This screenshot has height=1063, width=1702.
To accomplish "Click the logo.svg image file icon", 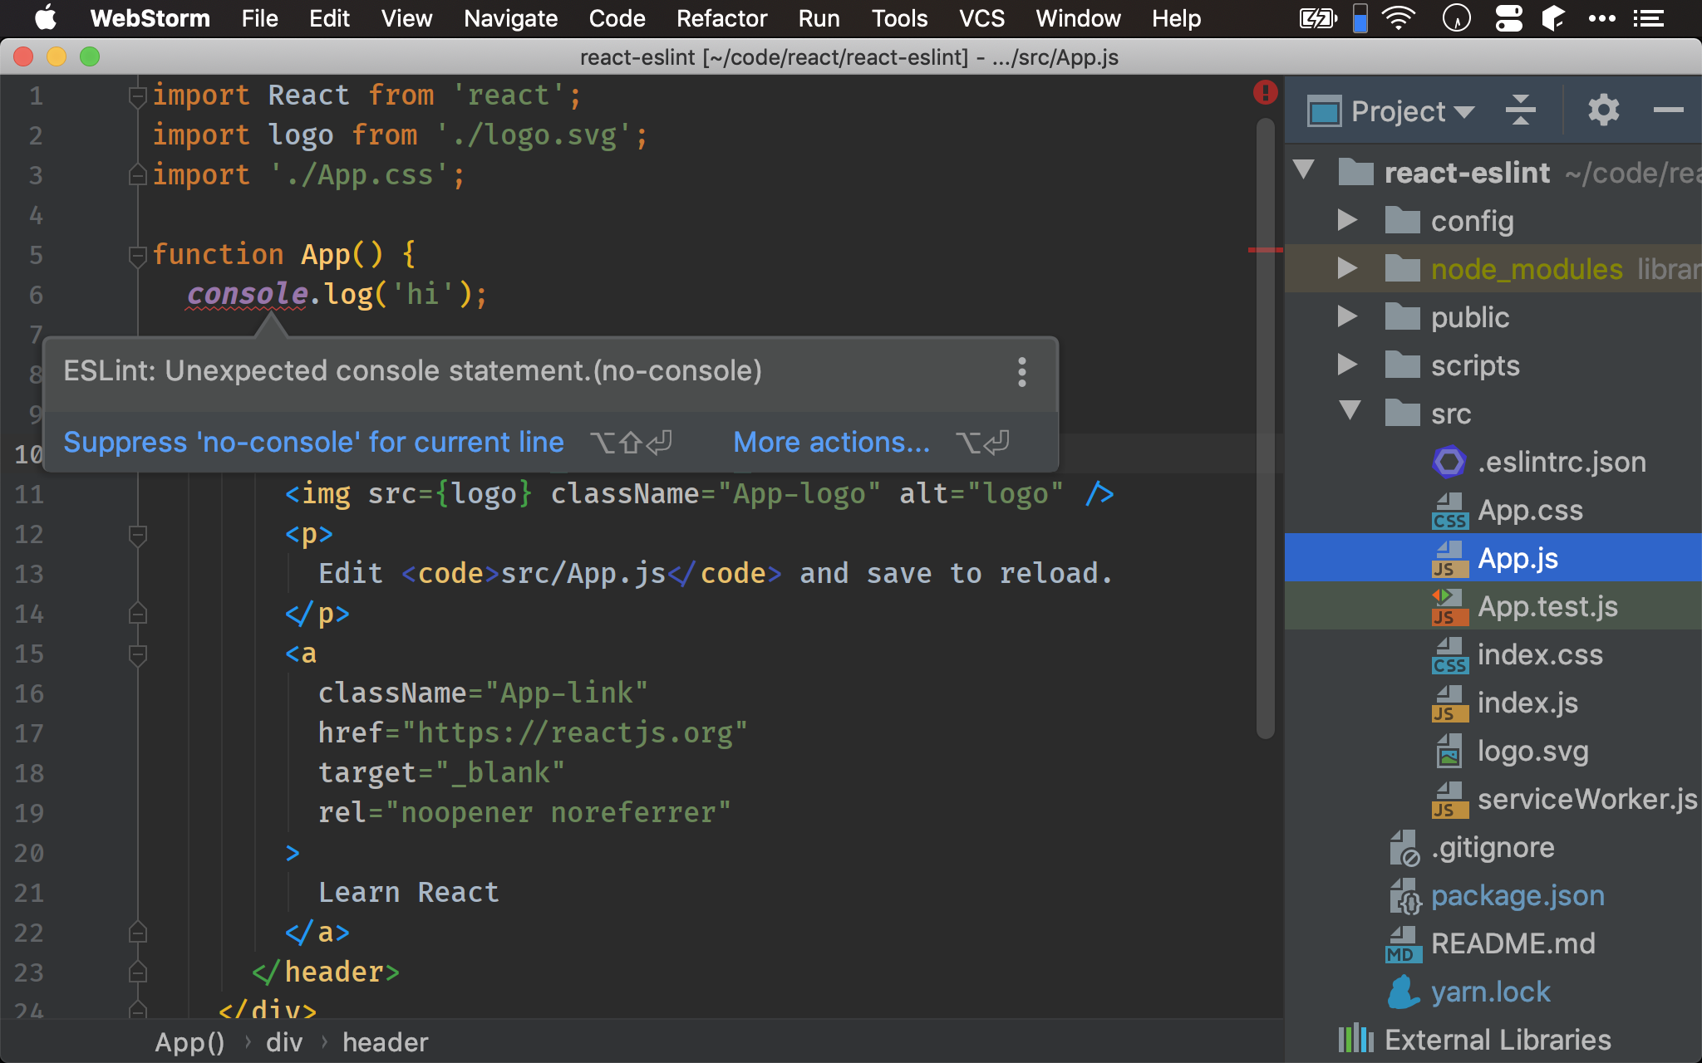I will tap(1449, 752).
